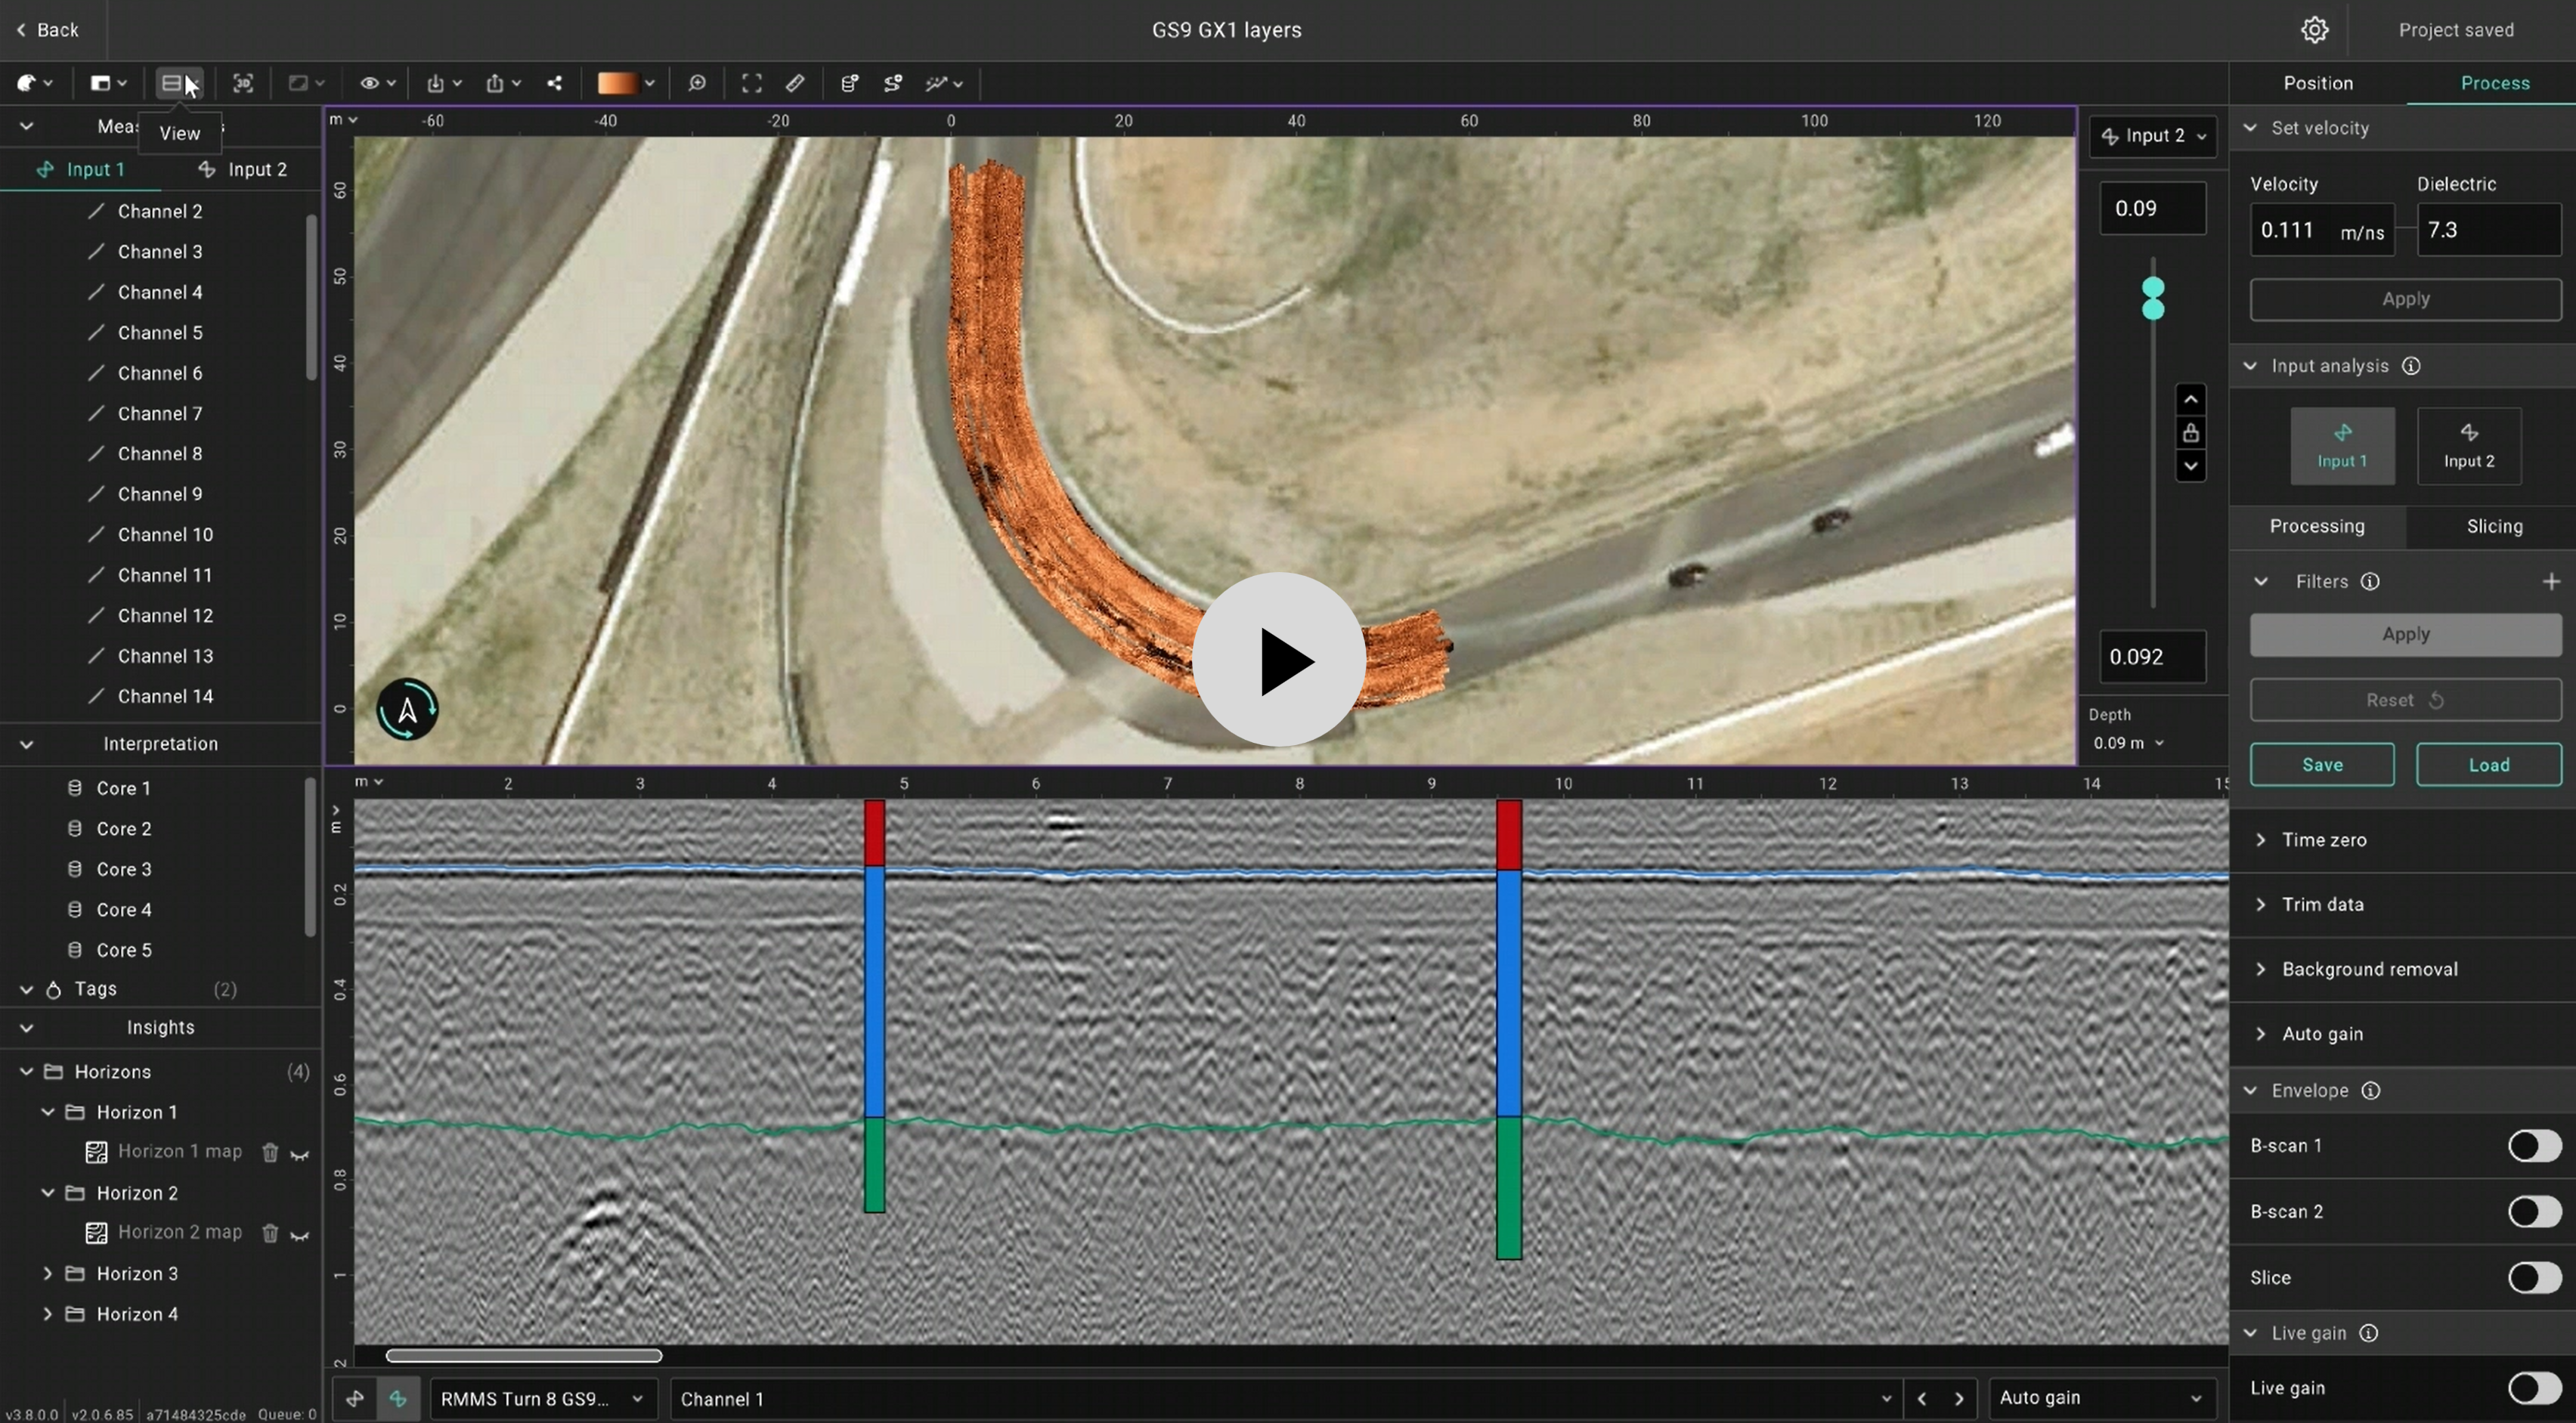Open the RMMS Turn 8 GS9 file dropdown

click(x=544, y=1399)
